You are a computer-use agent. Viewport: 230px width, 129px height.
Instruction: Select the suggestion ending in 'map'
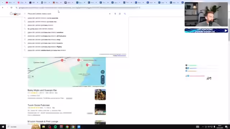[x=44, y=40]
